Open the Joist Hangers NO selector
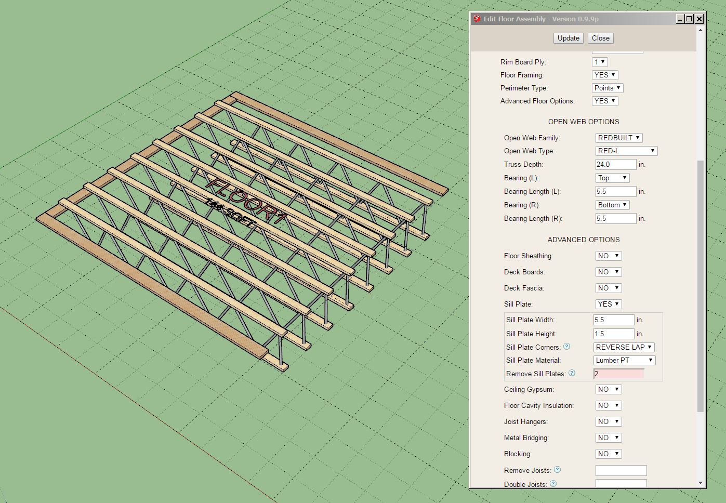Image resolution: width=726 pixels, height=503 pixels. click(x=608, y=421)
